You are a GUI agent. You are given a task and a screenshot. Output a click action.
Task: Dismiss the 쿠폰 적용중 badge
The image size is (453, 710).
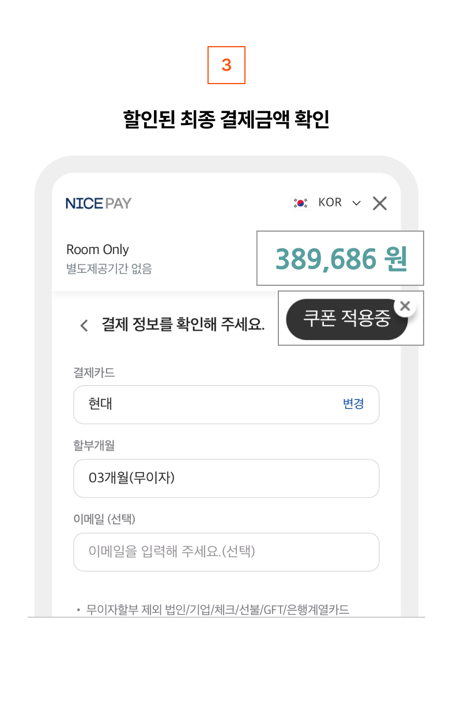(x=405, y=307)
